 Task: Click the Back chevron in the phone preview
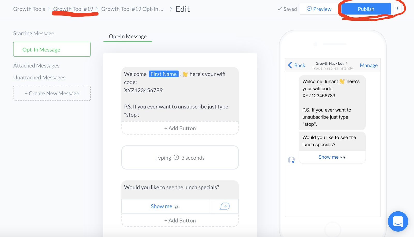point(290,65)
